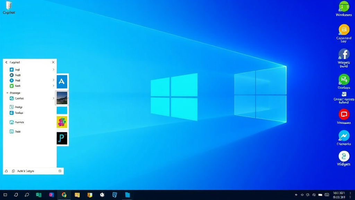Switch to the Google 'G' taskbar app
Viewport: 355px width, 200px height.
[x=64, y=195]
